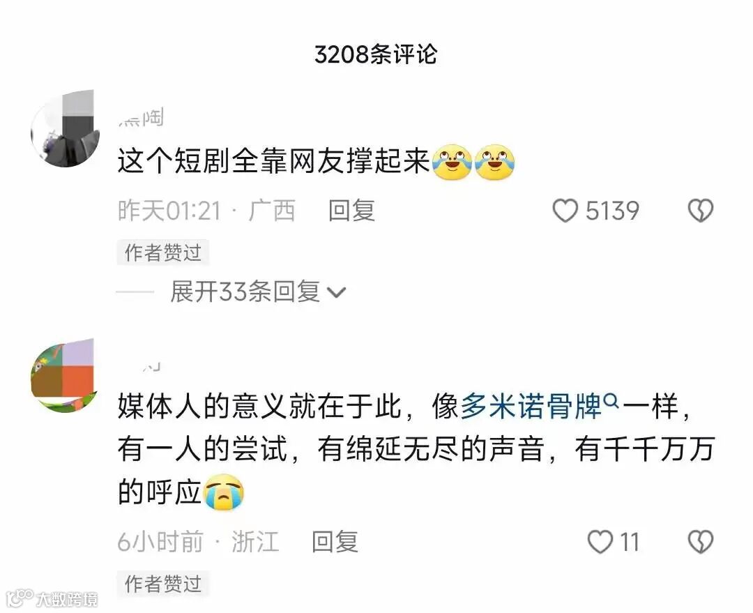Open the second commenter's avatar
This screenshot has width=753, height=613.
pyautogui.click(x=63, y=376)
